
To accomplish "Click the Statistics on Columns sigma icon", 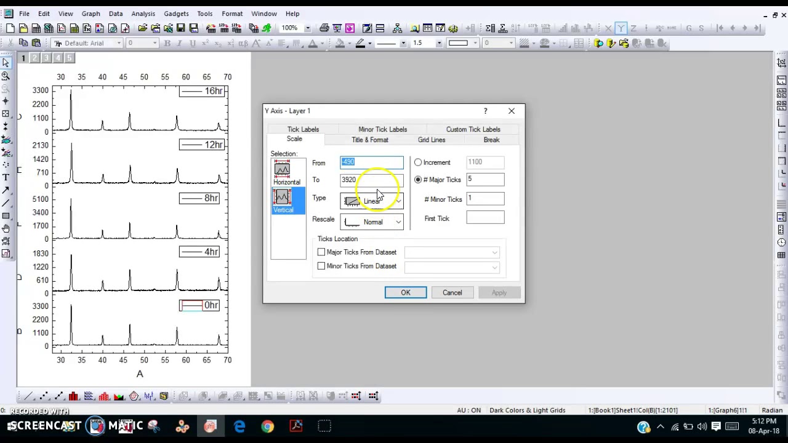I will pos(490,28).
